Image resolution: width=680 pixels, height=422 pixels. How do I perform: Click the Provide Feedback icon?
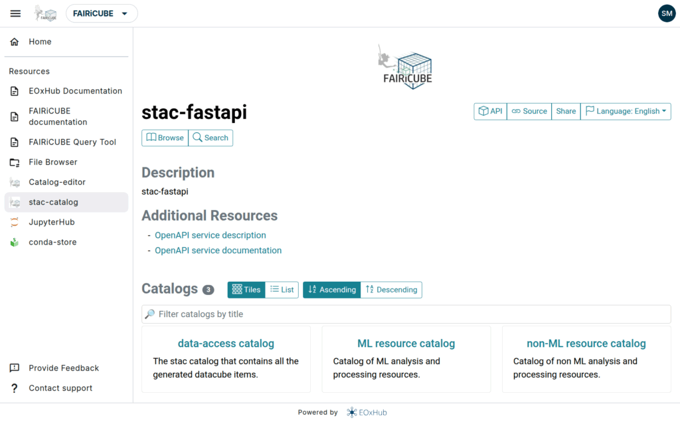coord(15,368)
